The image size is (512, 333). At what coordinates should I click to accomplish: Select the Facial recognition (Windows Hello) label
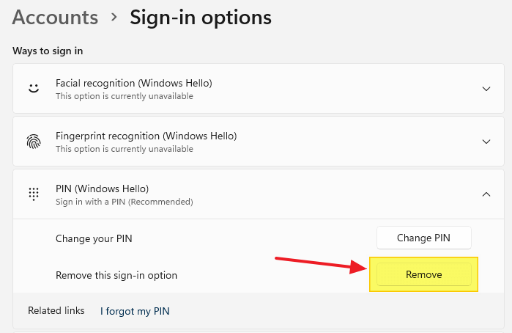pyautogui.click(x=134, y=83)
